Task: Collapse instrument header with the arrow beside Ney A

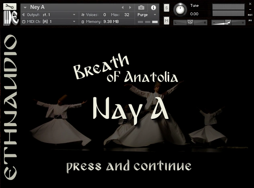Action: [x=25, y=8]
